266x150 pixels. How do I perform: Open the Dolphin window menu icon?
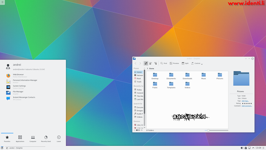(134, 59)
